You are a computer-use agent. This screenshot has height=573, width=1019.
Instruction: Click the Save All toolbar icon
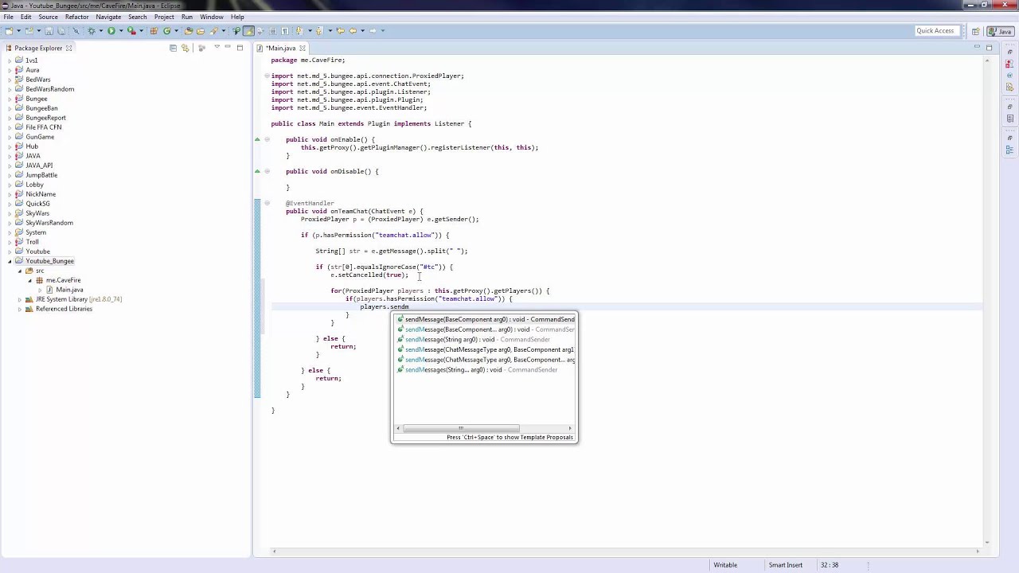61,31
